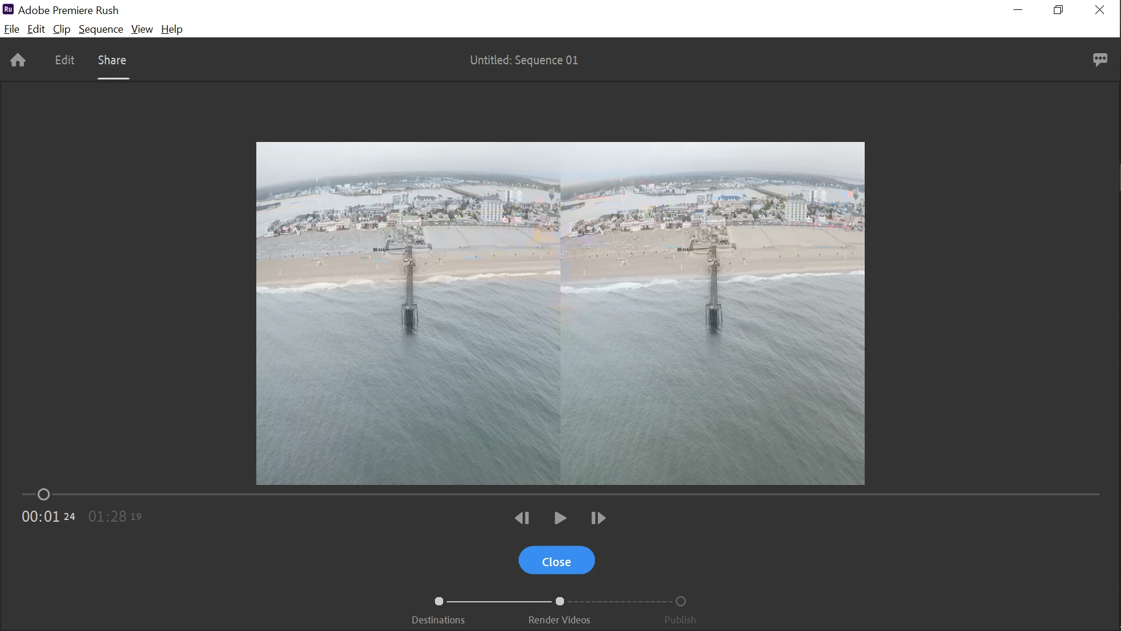Click the Premiere Rush app logo icon

coord(8,10)
